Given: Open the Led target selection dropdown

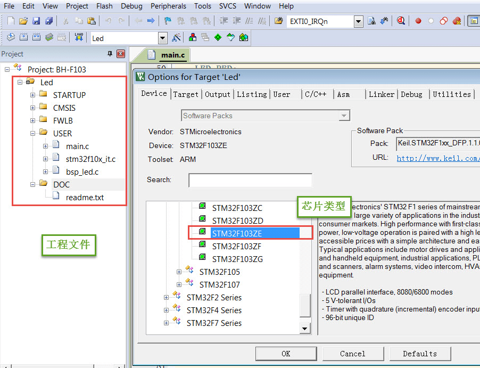Looking at the screenshot, I should [x=163, y=38].
